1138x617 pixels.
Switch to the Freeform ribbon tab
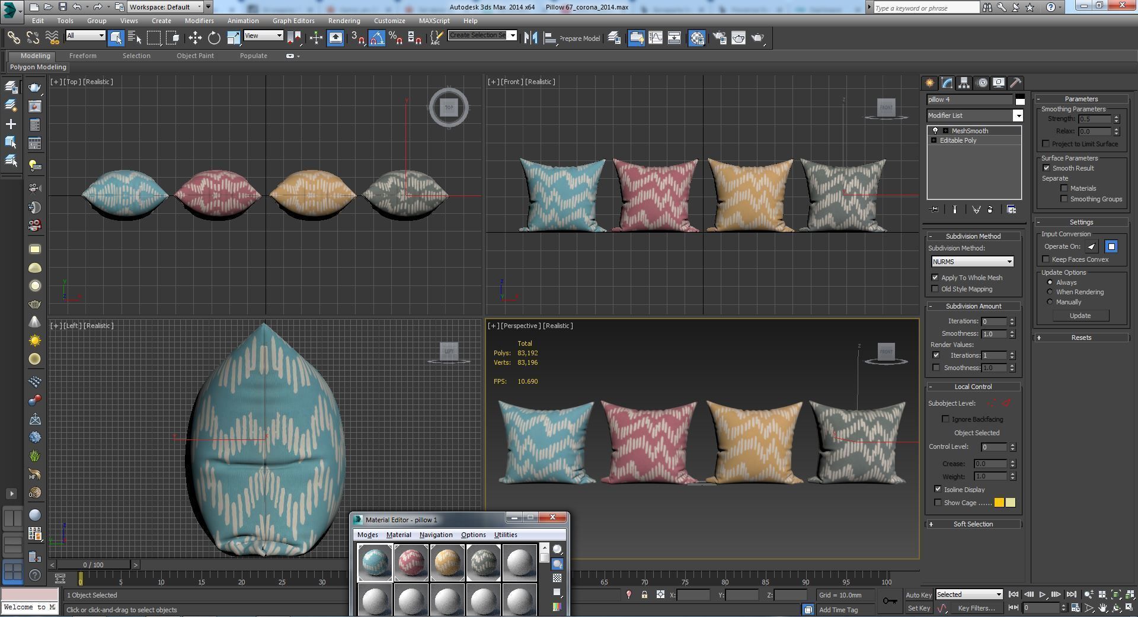[82, 56]
